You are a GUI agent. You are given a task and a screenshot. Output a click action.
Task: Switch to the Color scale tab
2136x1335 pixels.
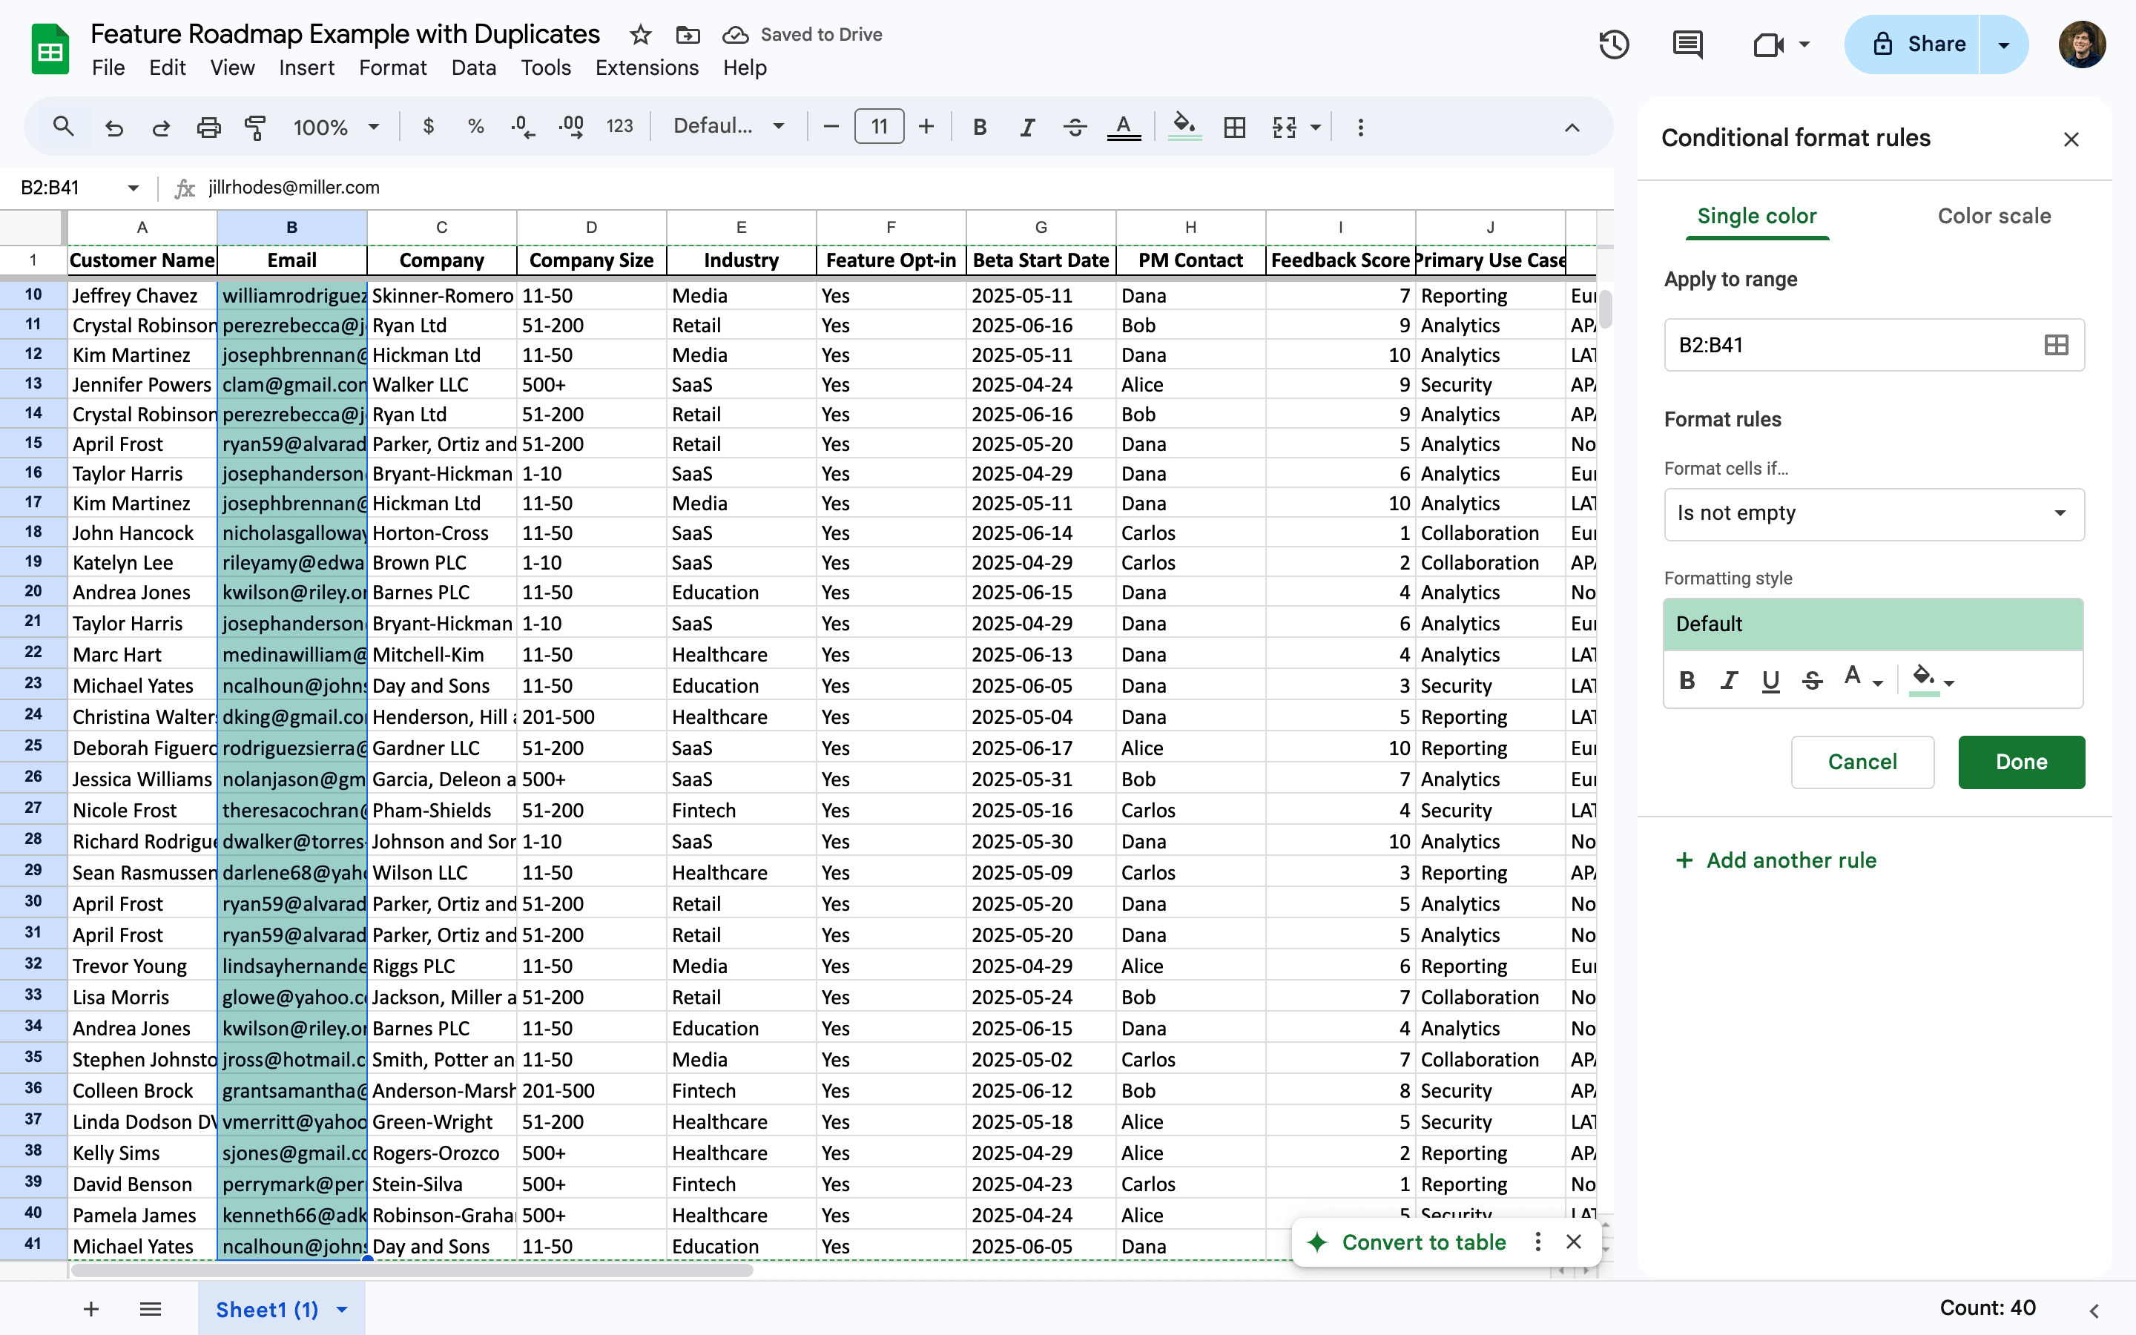pos(1994,215)
